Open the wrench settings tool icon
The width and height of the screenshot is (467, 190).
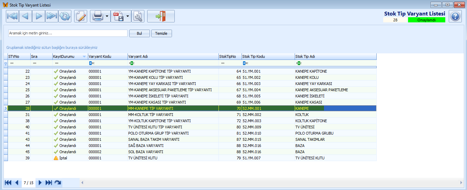tap(138, 16)
